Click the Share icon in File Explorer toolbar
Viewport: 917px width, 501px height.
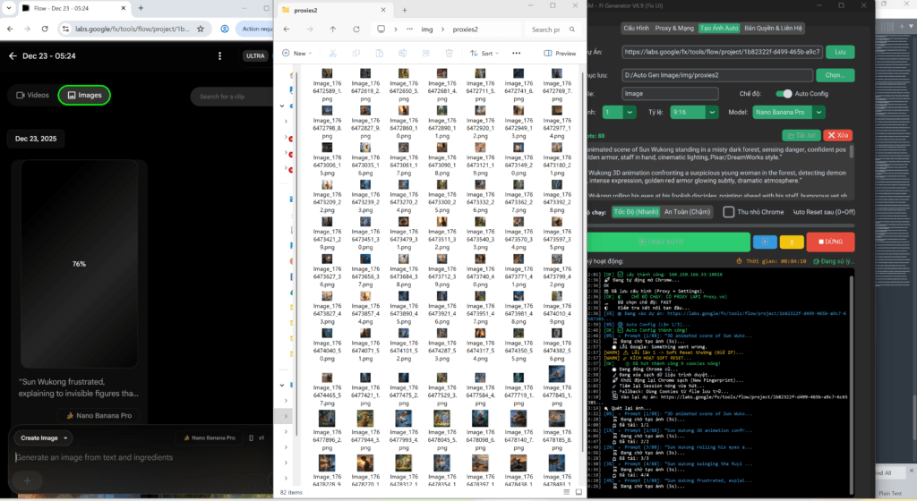(425, 53)
